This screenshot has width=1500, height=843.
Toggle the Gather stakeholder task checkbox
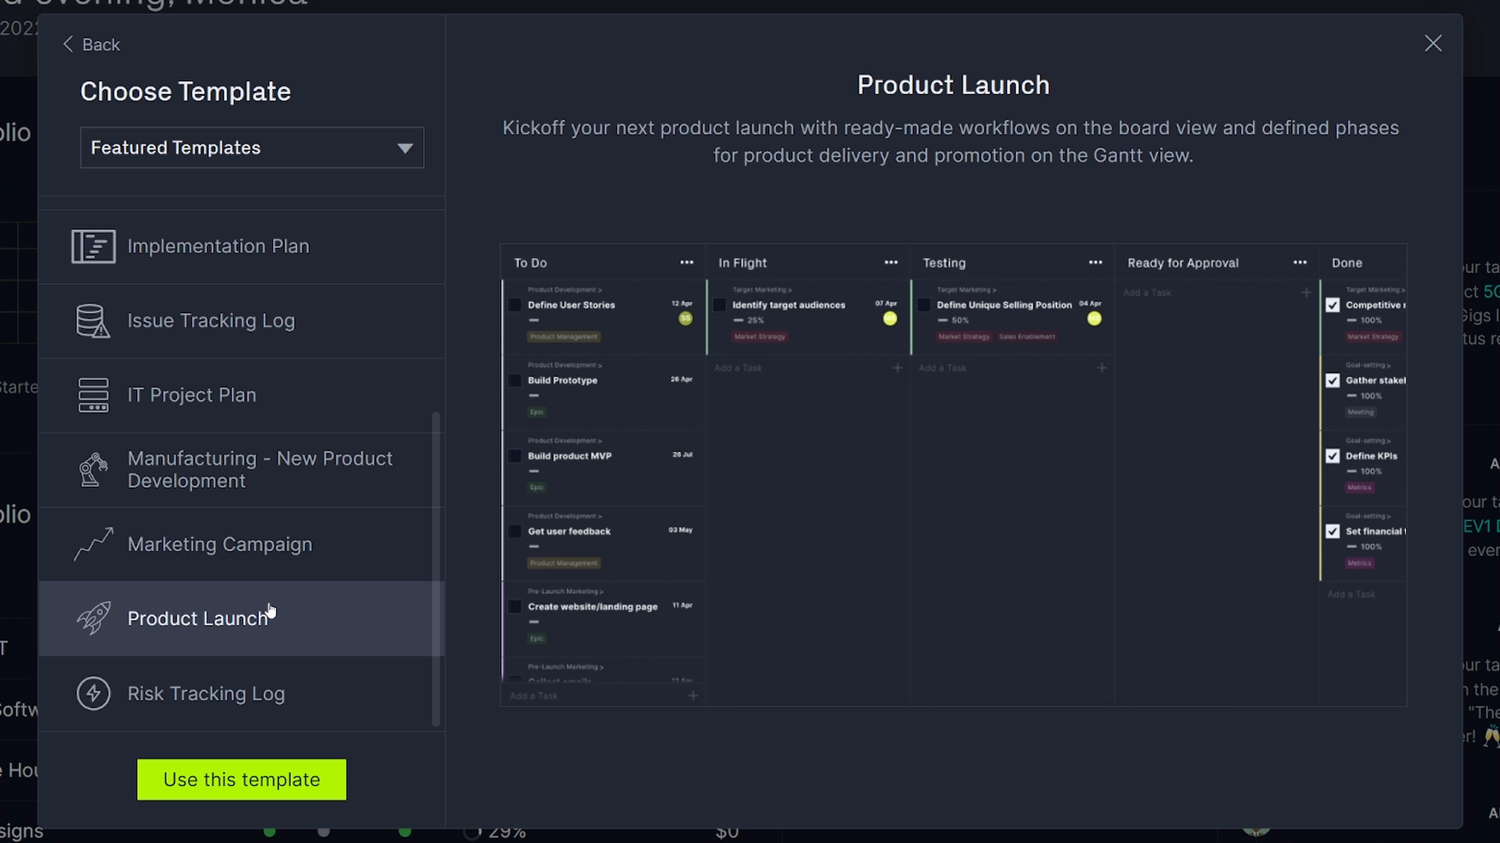tap(1332, 381)
